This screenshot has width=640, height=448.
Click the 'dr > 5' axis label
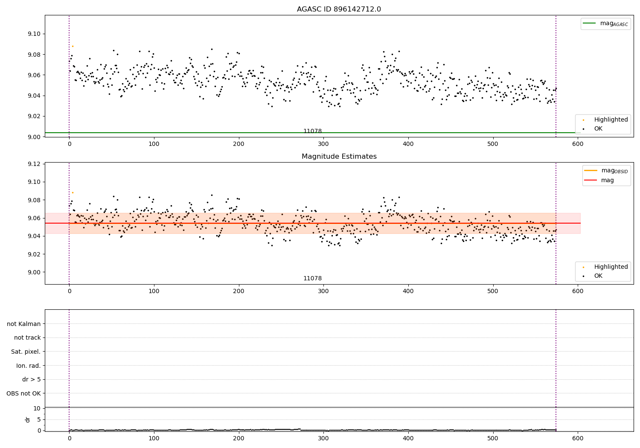point(32,379)
